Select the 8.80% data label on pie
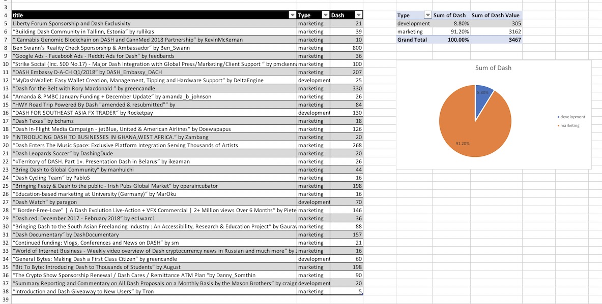The image size is (602, 304). coord(482,92)
